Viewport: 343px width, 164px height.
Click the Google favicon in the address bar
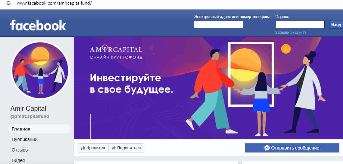pyautogui.click(x=9, y=3)
